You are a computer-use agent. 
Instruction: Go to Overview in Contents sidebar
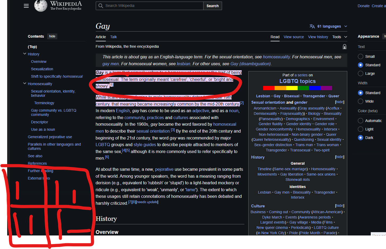(x=39, y=62)
